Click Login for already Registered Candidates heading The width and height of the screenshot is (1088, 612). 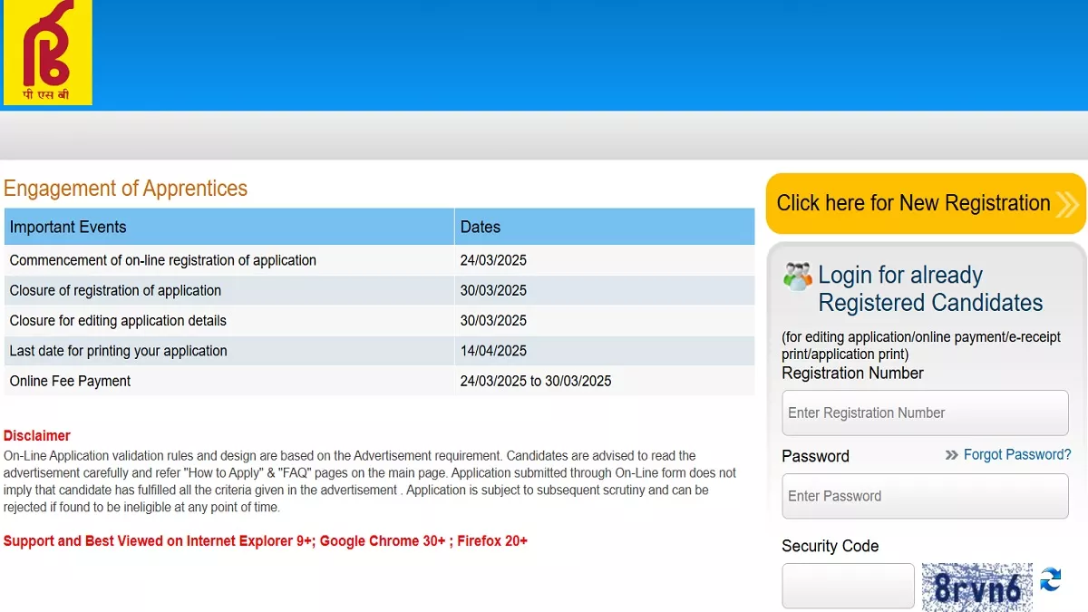pyautogui.click(x=930, y=288)
